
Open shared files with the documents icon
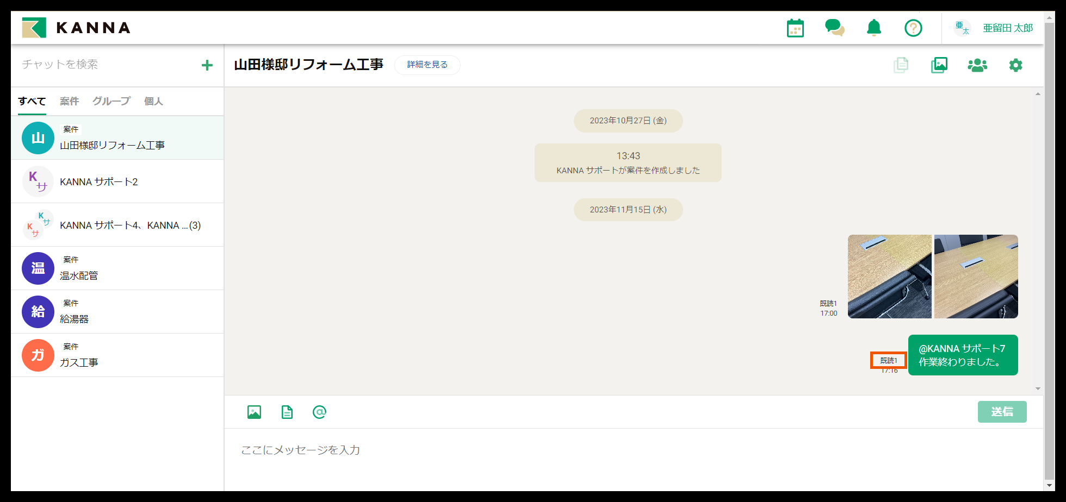coord(901,65)
